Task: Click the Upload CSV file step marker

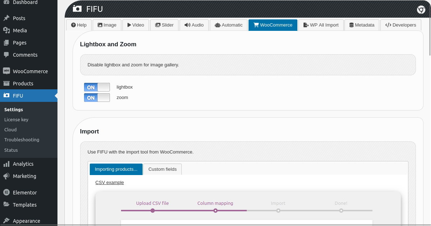Action: (153, 211)
